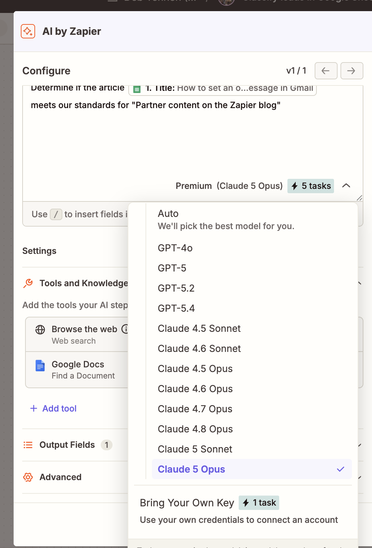Click the Advanced gear icon
This screenshot has width=372, height=548.
pos(28,477)
